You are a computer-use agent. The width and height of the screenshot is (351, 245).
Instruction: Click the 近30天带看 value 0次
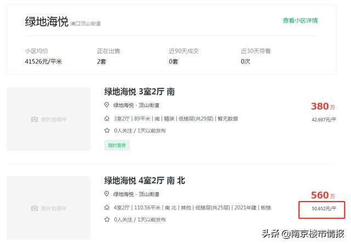coord(245,62)
